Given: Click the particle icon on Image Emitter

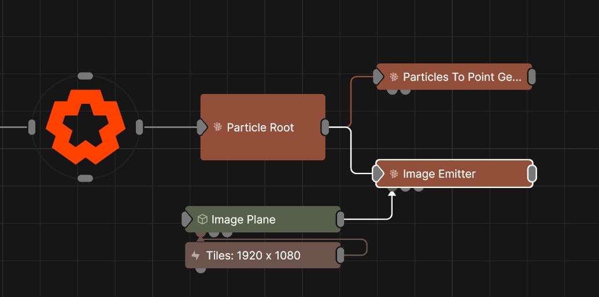Looking at the screenshot, I should coord(394,174).
